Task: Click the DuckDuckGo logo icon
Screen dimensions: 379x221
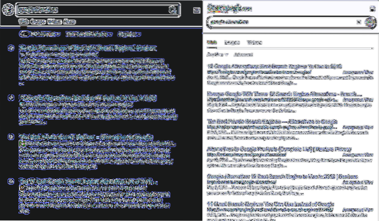Action: [8, 10]
